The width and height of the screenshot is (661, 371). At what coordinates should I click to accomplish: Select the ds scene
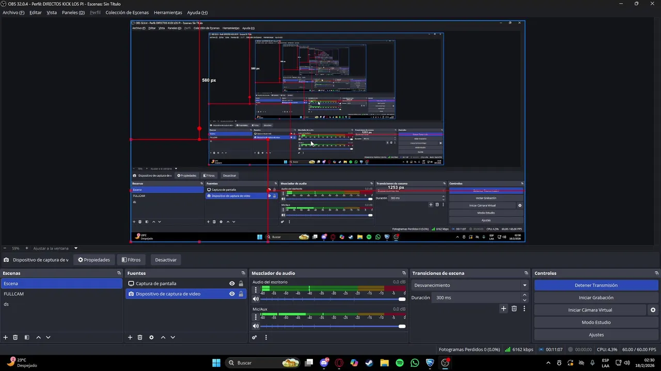tap(61, 304)
